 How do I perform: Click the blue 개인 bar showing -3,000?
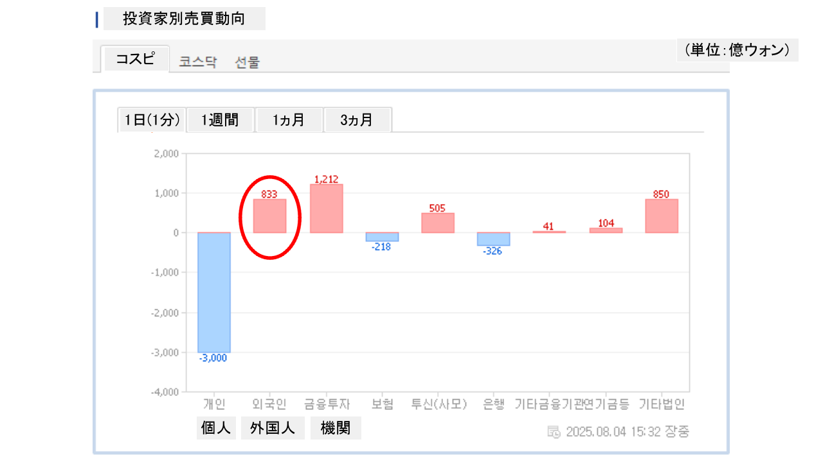(214, 292)
